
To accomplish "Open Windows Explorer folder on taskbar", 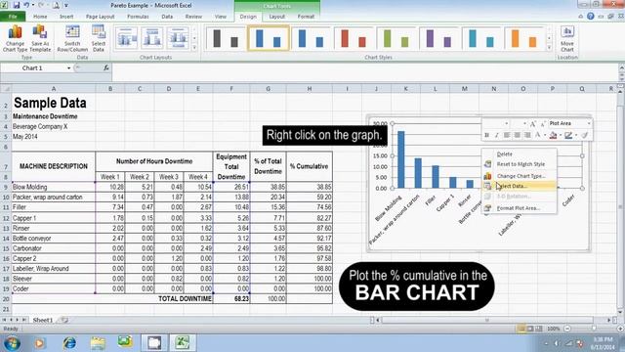I will [x=98, y=343].
